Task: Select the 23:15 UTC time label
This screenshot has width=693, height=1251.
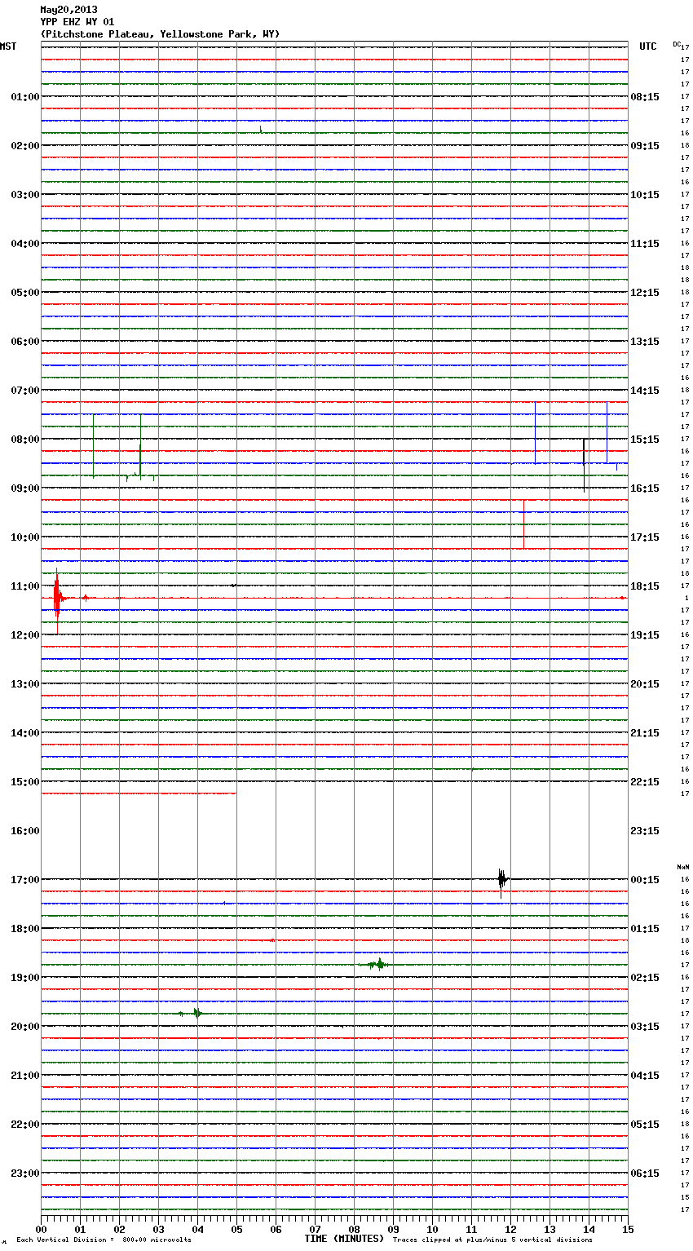Action: click(x=645, y=831)
